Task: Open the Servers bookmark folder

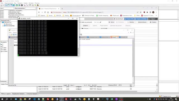Action: point(50,15)
